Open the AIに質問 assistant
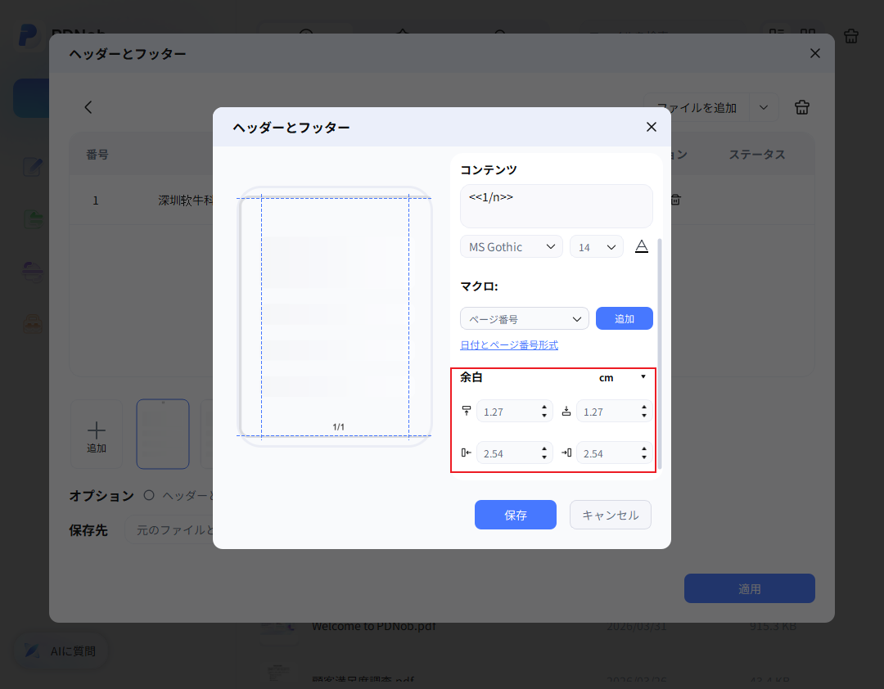The width and height of the screenshot is (884, 689). click(x=60, y=651)
